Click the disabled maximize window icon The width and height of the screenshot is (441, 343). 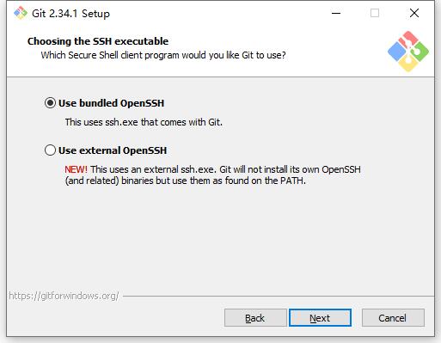point(375,13)
